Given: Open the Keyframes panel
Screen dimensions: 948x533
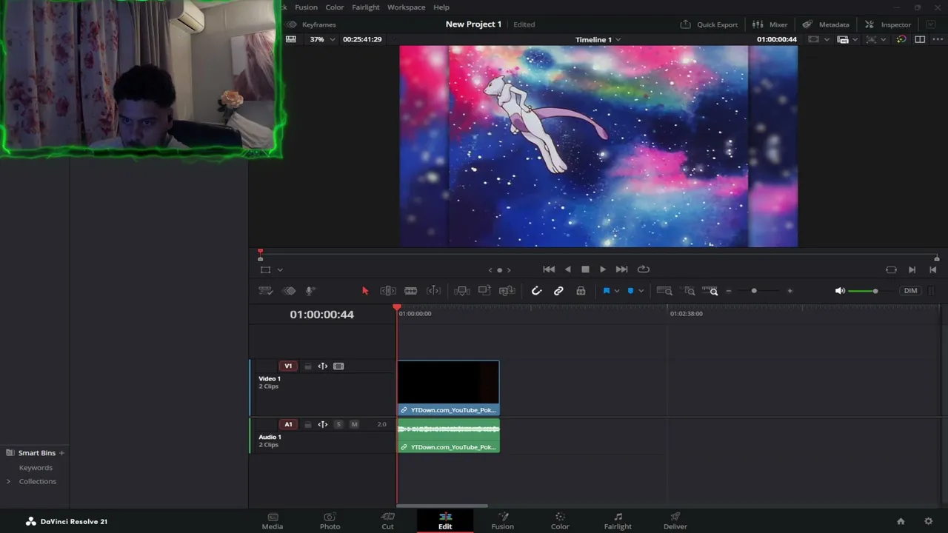Looking at the screenshot, I should (311, 24).
